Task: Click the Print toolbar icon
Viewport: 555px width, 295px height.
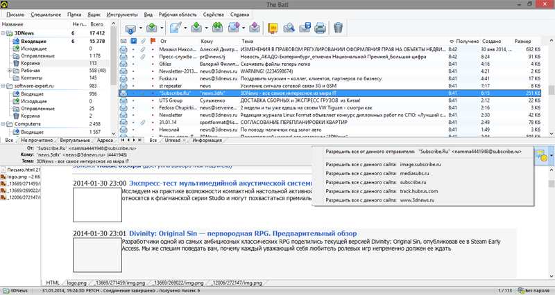Action: point(320,28)
